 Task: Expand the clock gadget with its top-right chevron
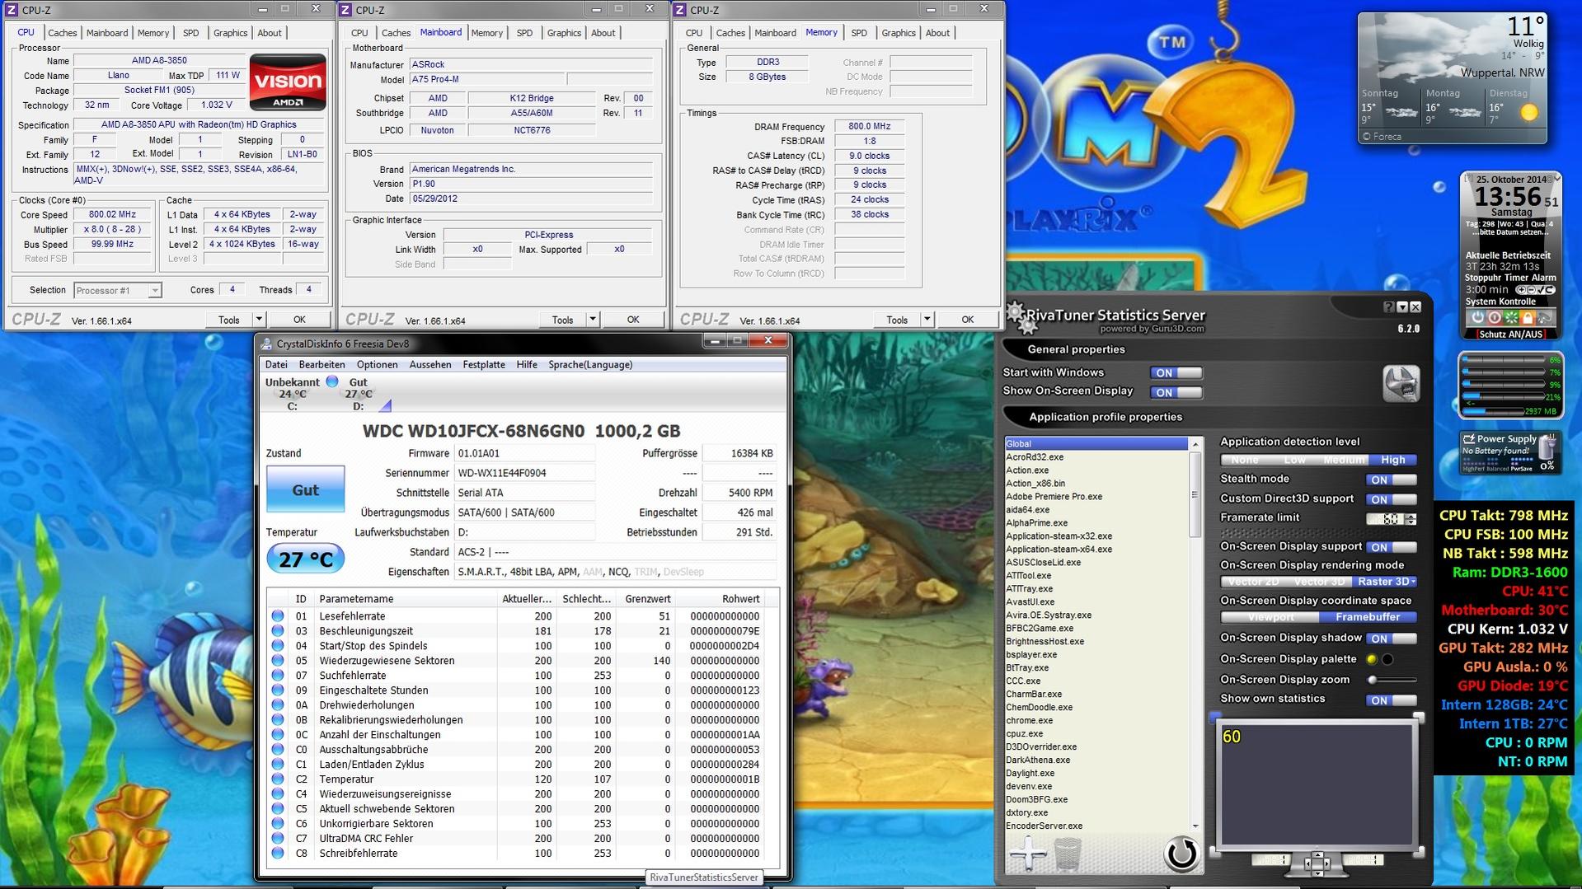(x=1556, y=177)
